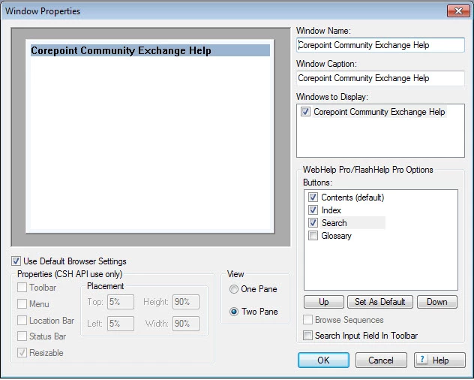The height and width of the screenshot is (380, 474).
Task: Close the Window Properties dialog
Action: point(458,11)
